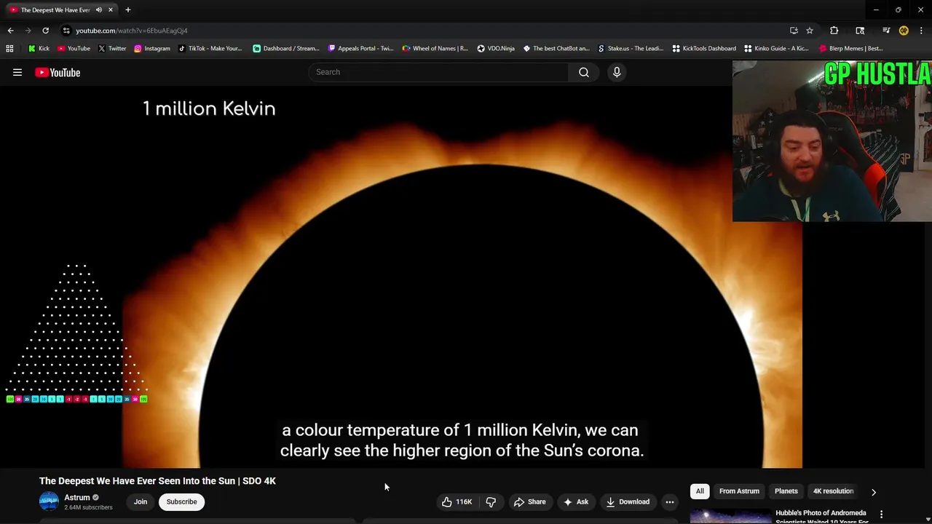The image size is (932, 524).
Task: Open options for the Hubble Andromeda suggestion
Action: 881,515
